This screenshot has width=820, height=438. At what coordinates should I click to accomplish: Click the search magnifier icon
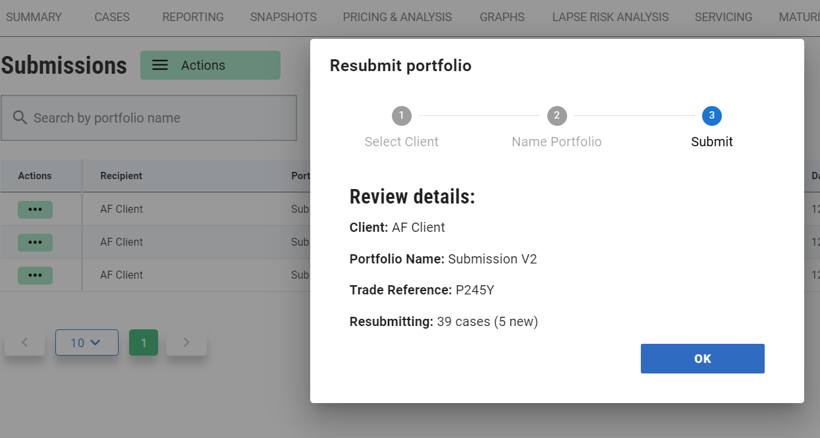[20, 118]
